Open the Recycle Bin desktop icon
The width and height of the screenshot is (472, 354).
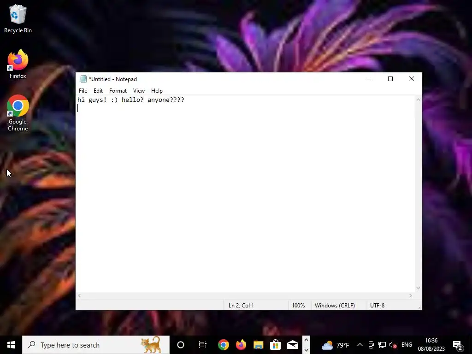pos(18,18)
